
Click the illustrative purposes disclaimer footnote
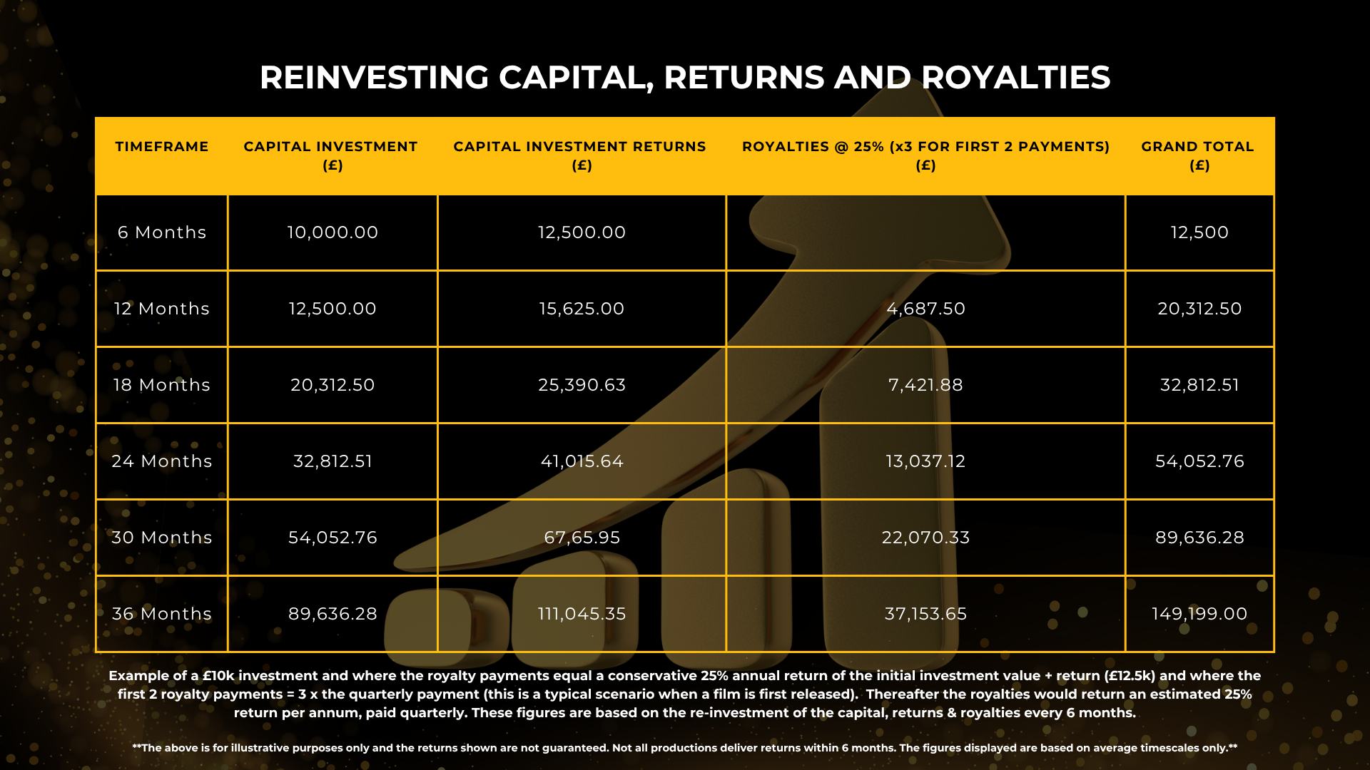[x=684, y=748]
